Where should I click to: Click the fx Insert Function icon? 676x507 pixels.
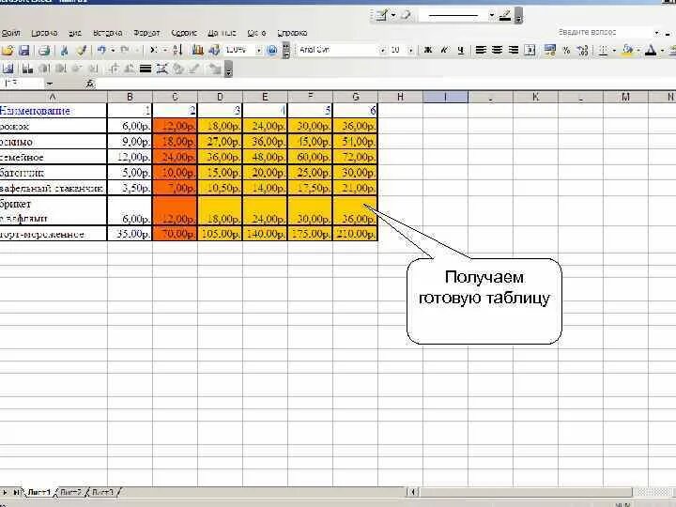90,84
